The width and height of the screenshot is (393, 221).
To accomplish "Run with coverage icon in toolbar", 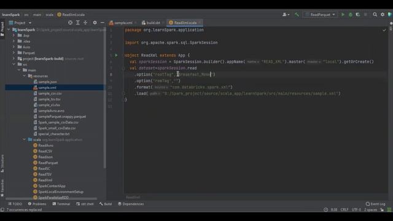I will [x=357, y=15].
